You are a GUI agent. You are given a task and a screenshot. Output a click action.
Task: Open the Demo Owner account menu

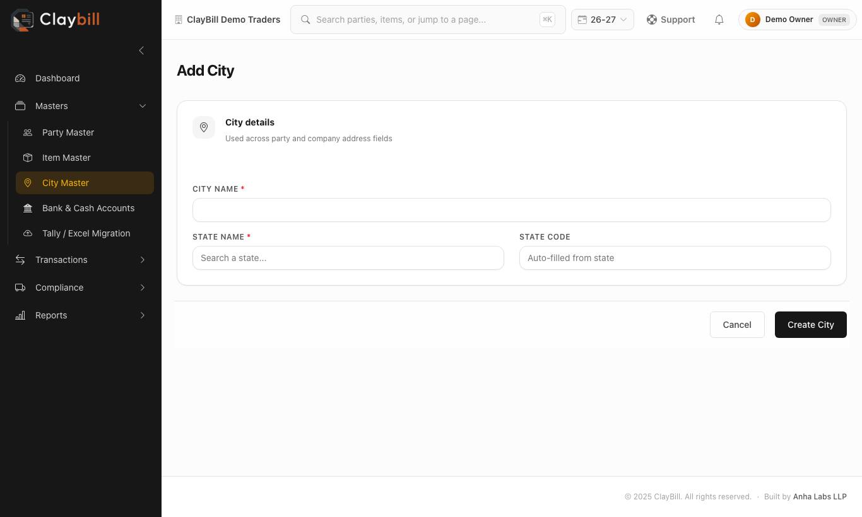tap(798, 20)
